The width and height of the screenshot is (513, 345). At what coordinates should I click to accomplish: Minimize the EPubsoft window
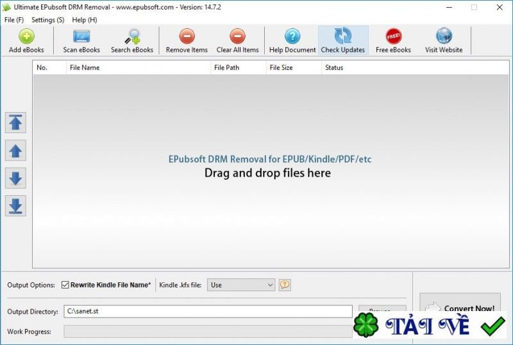click(x=450, y=7)
